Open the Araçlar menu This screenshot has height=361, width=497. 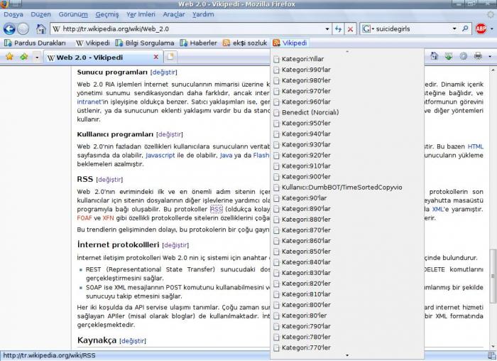(173, 14)
